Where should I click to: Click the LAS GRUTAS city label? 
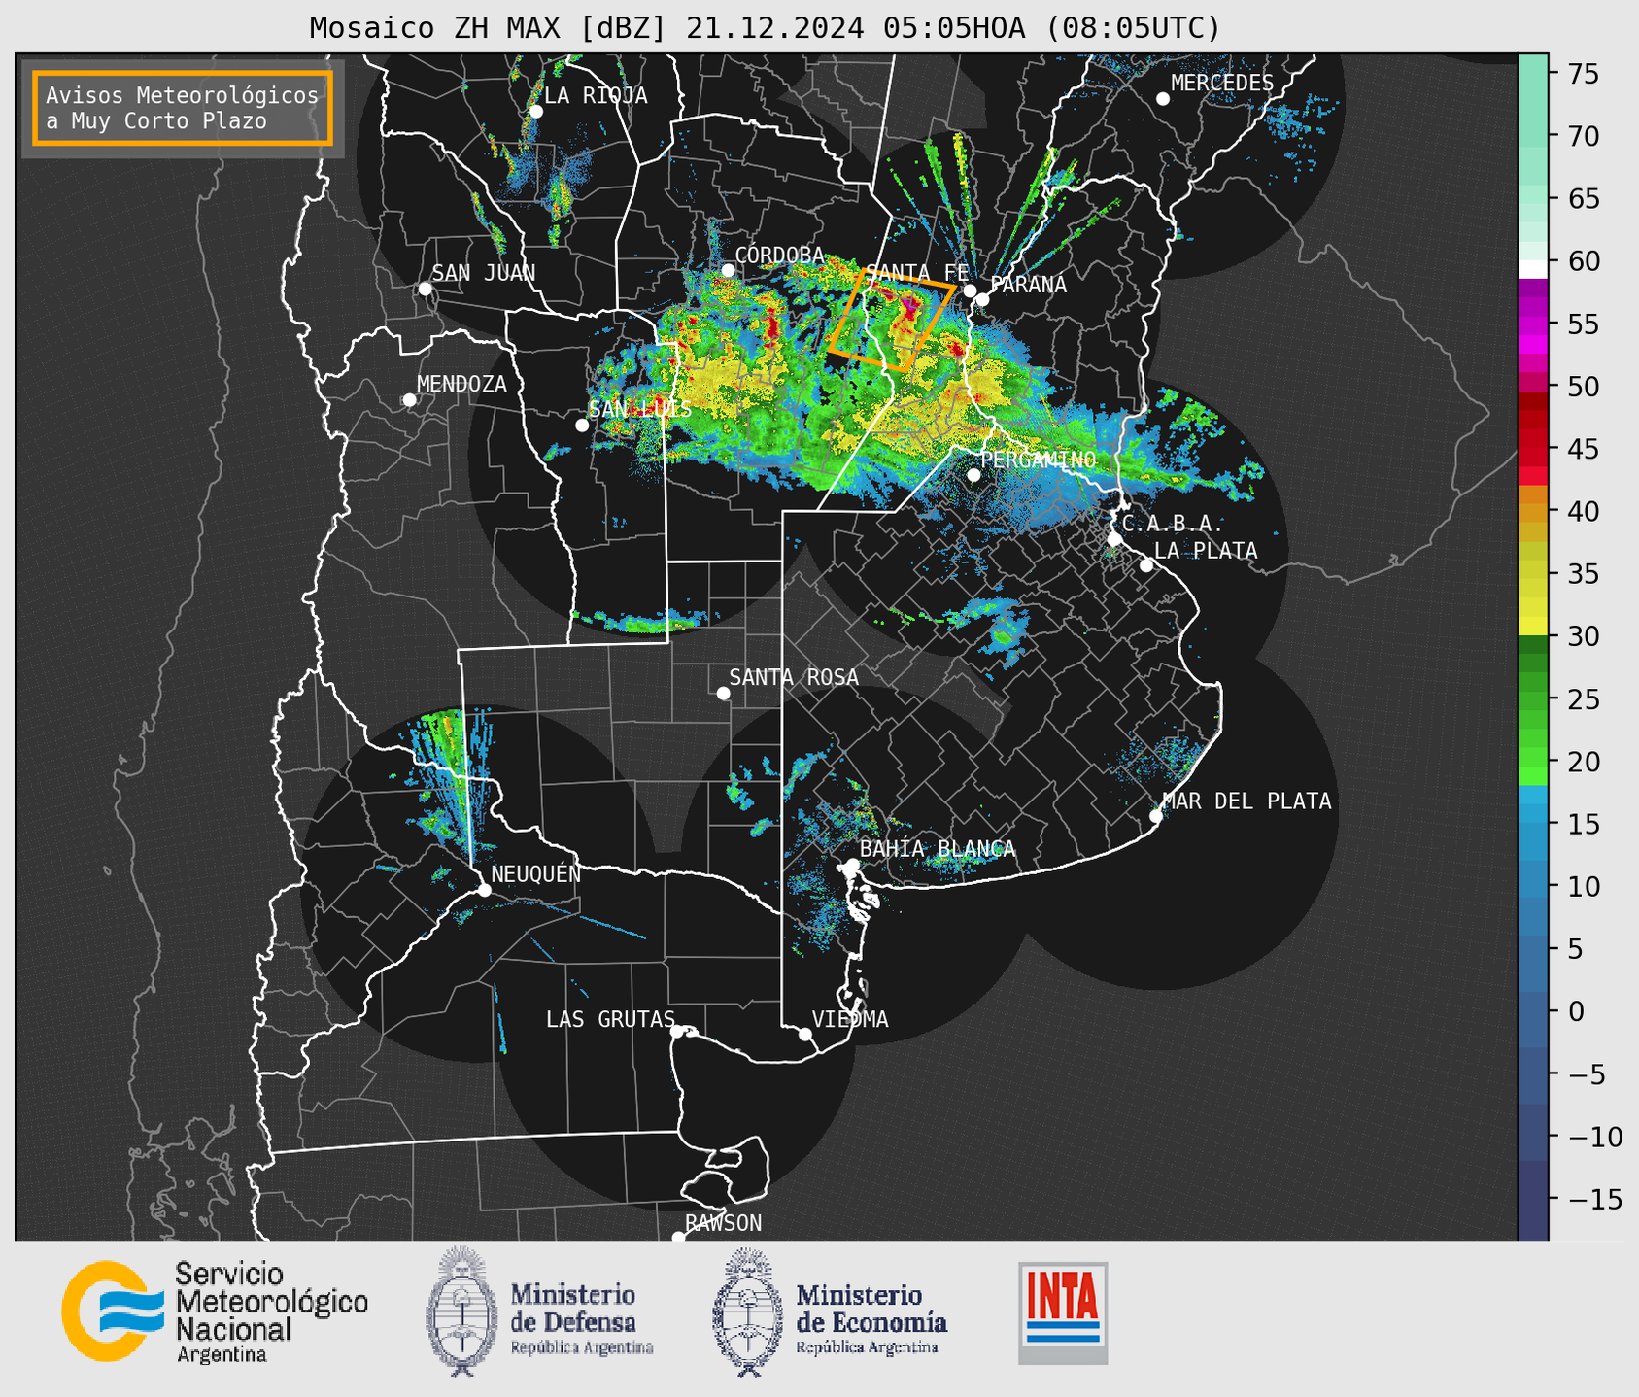(610, 1019)
